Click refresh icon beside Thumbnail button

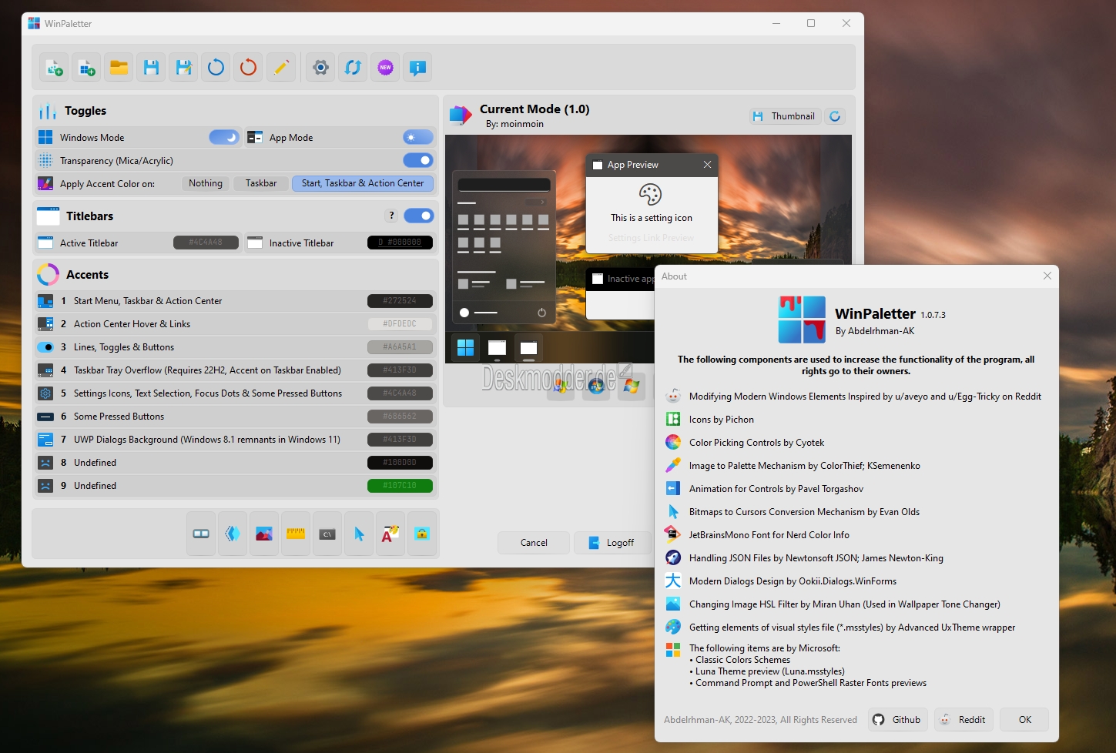pos(835,116)
